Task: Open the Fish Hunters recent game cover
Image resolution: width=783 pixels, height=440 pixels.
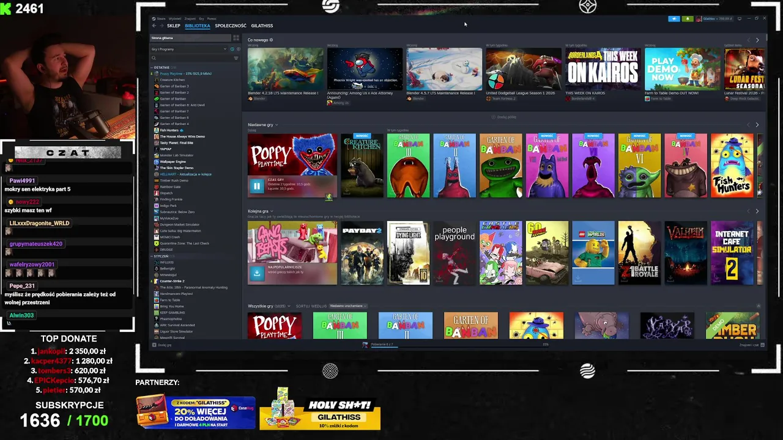Action: tap(732, 166)
